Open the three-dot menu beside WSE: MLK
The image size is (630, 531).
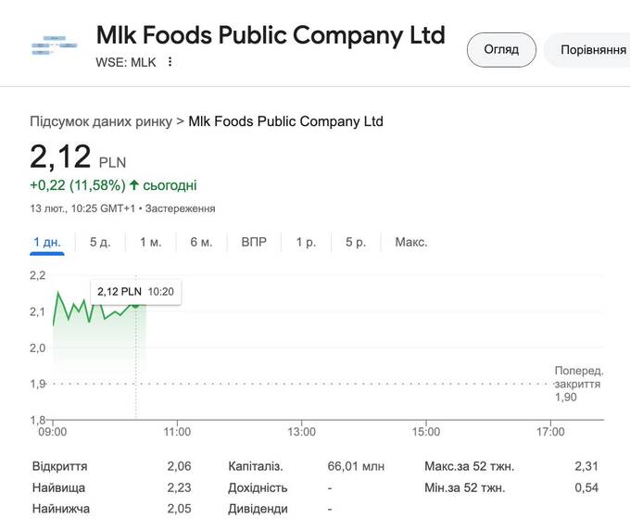click(170, 62)
